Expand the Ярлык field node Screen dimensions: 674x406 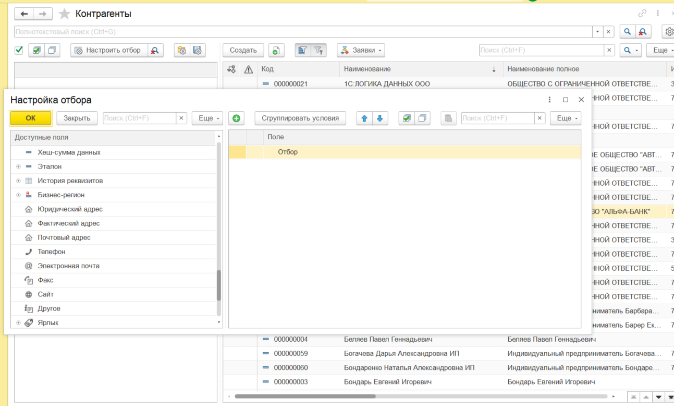click(18, 323)
